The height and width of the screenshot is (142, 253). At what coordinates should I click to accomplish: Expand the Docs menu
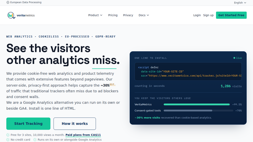pos(144,15)
